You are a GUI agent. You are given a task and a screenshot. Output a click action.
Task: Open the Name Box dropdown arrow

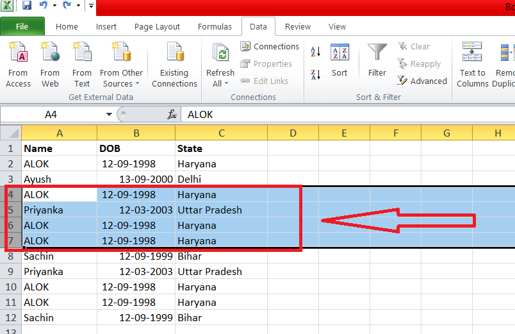click(109, 115)
